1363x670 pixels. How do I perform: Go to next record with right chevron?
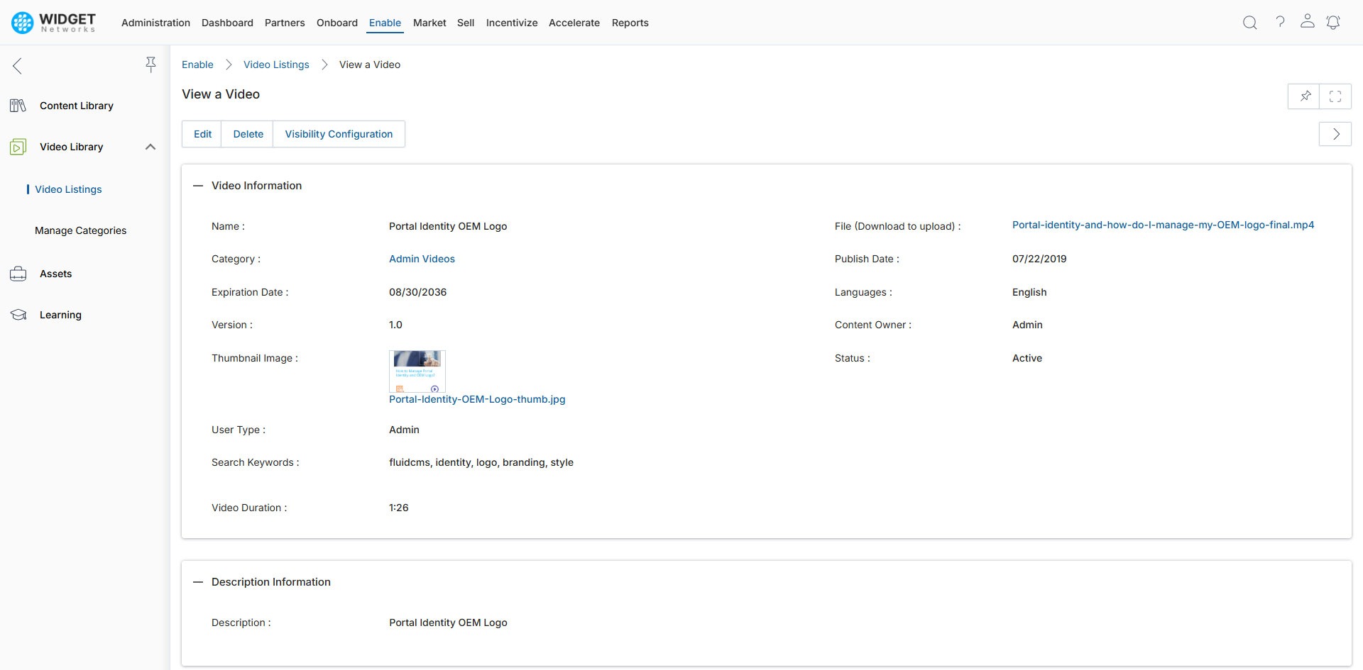pyautogui.click(x=1335, y=134)
